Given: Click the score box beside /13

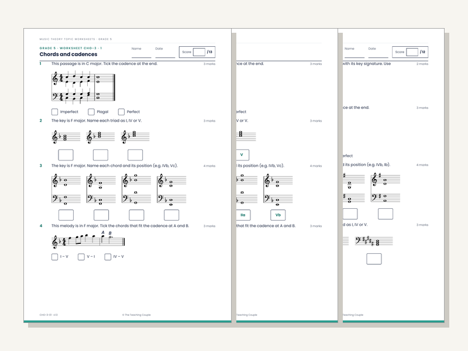Looking at the screenshot, I should click(x=199, y=52).
